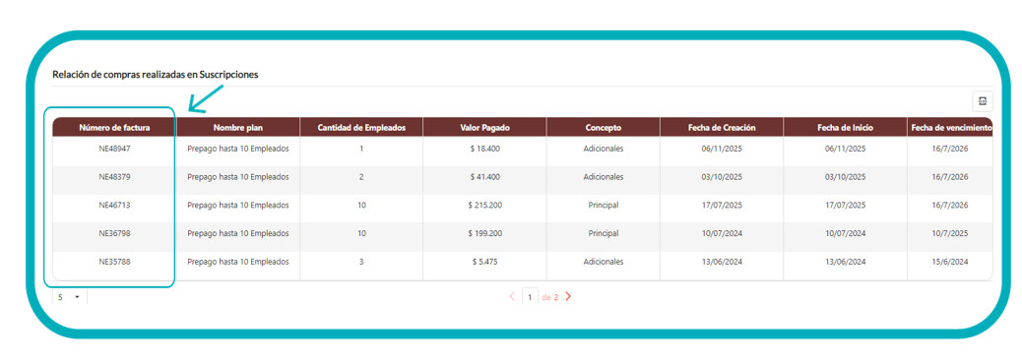
Task: Click the Fecha de vencimiento column header
Action: coord(950,128)
